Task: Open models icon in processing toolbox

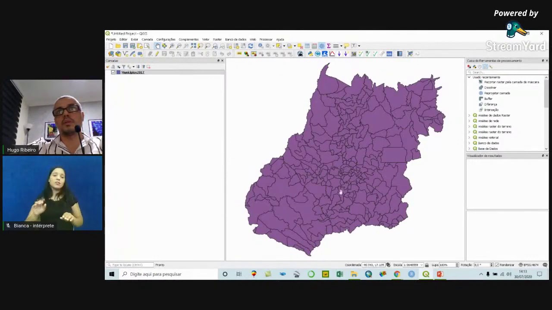Action: 469,67
